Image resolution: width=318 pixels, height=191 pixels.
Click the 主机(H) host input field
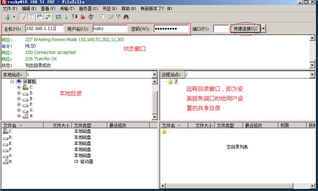point(44,29)
